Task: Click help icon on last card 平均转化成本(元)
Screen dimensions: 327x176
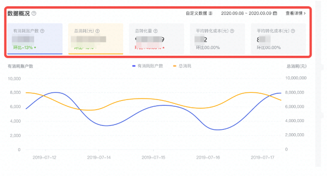Action: 293,31
